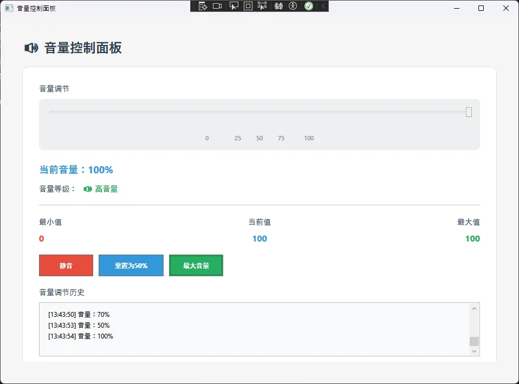Screen dimensions: 519x384
Task: Click the camera icon in debug toolbar
Action: (x=217, y=6)
